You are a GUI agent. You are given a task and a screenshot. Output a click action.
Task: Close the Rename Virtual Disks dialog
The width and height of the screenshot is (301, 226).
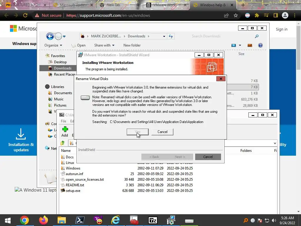click(221, 79)
